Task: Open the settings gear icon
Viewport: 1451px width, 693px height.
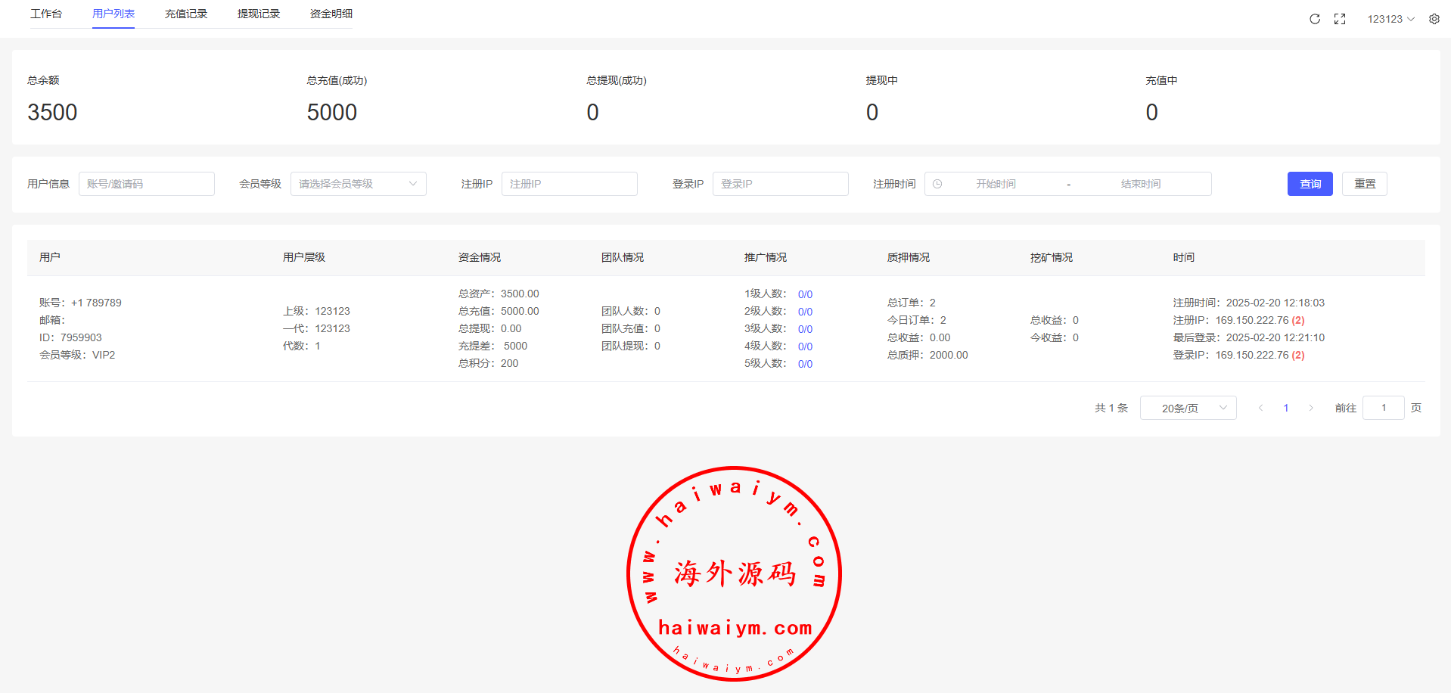Action: (1434, 19)
